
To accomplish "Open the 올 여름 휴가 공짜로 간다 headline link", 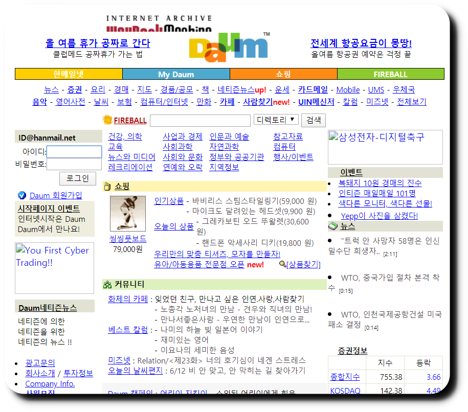I will pos(98,43).
